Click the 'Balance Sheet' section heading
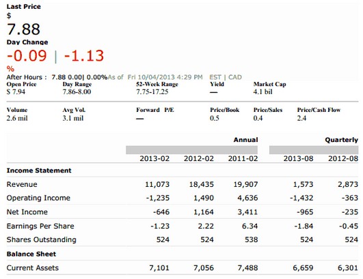The image size is (363, 279). click(31, 254)
